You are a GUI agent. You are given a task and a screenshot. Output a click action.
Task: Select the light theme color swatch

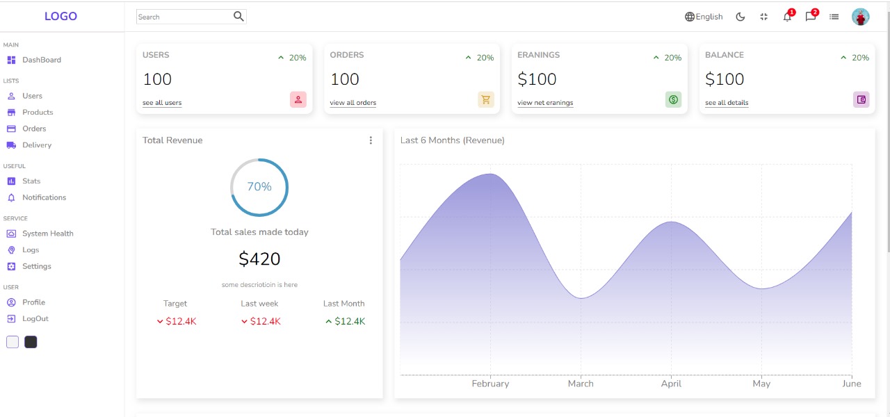[13, 342]
